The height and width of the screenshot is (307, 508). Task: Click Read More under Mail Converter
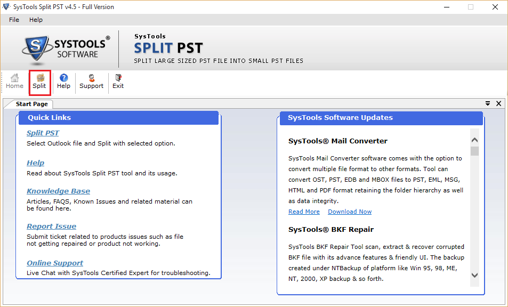pos(304,212)
